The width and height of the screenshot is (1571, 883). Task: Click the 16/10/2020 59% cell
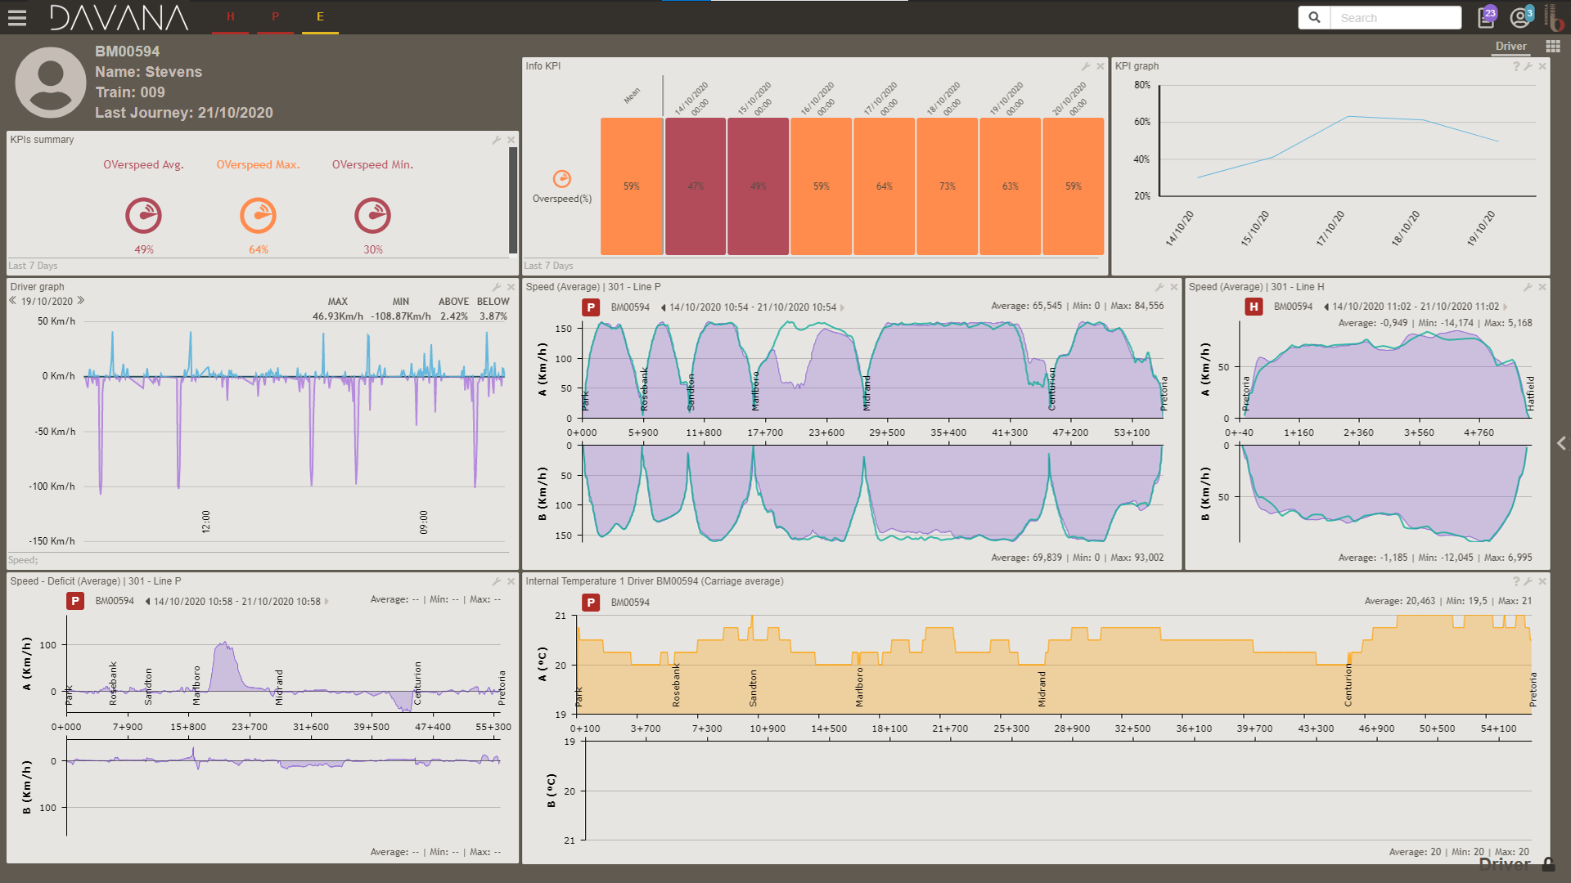click(x=822, y=186)
